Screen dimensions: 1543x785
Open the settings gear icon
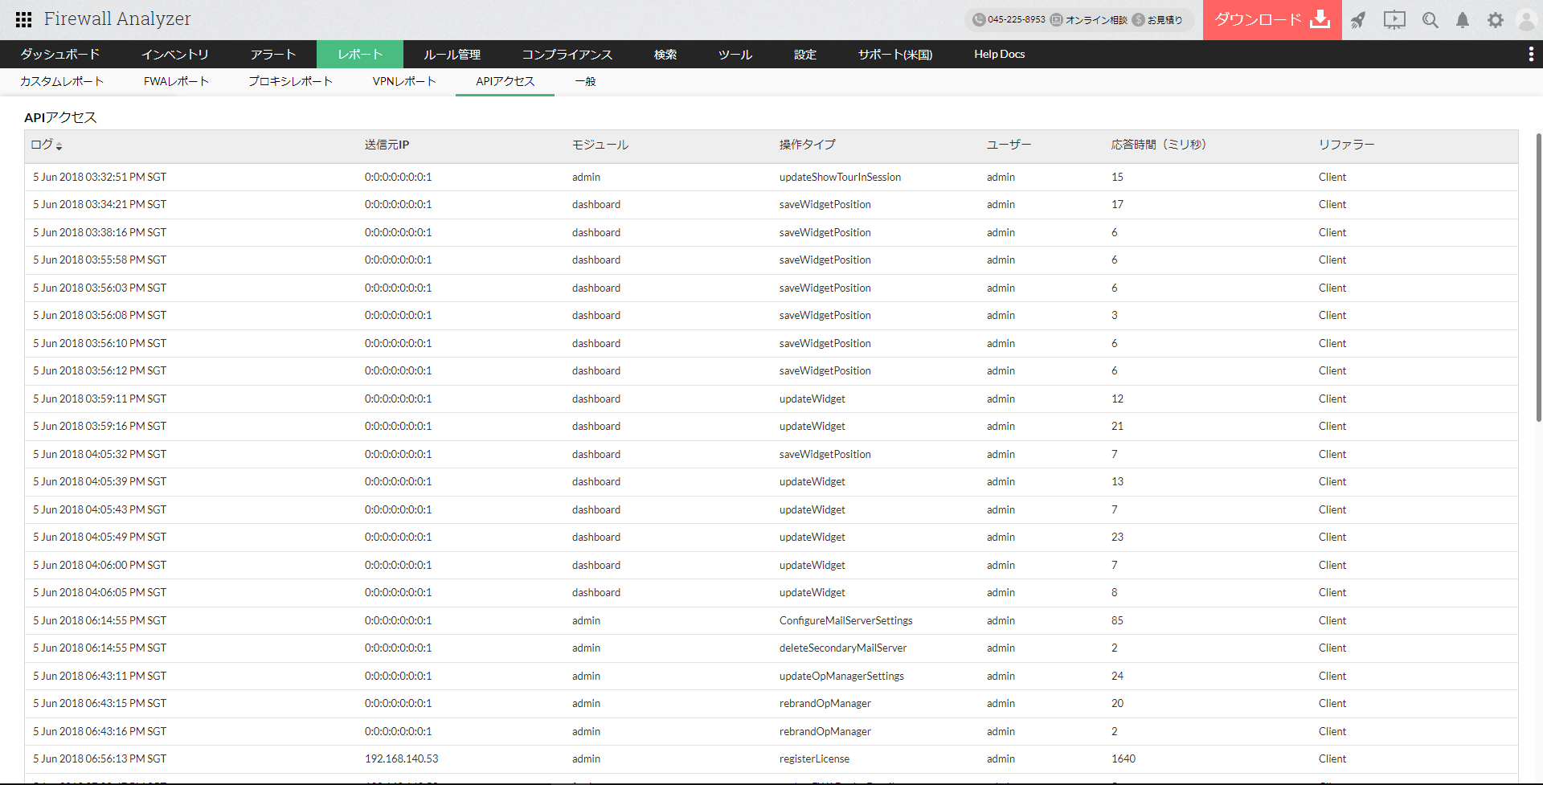(x=1495, y=20)
